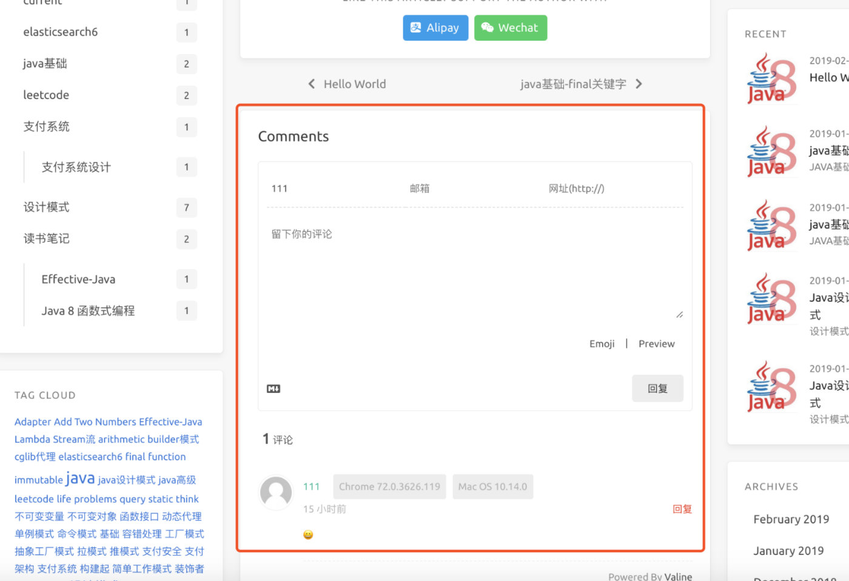Click the commenter's avatar image

coord(276,492)
